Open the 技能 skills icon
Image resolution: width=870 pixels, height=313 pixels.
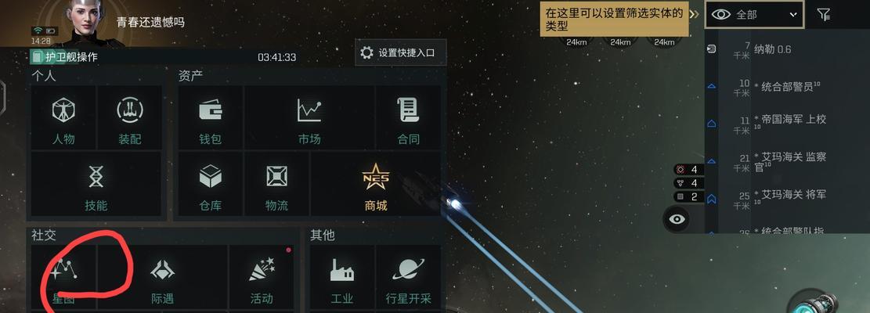point(96,184)
